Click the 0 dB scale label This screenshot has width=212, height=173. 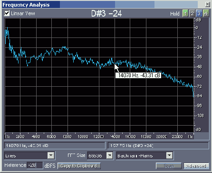click(x=197, y=27)
